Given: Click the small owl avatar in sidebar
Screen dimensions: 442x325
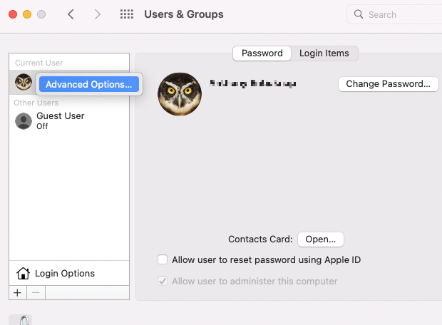Looking at the screenshot, I should click(x=24, y=82).
